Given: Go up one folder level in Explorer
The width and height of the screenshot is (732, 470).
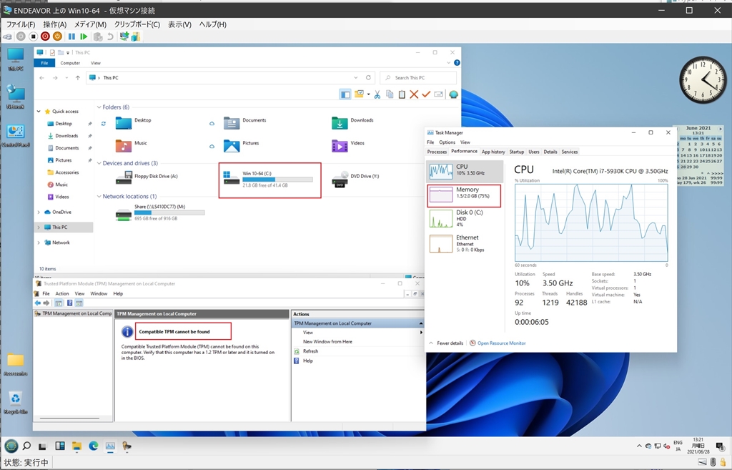Looking at the screenshot, I should coord(77,77).
